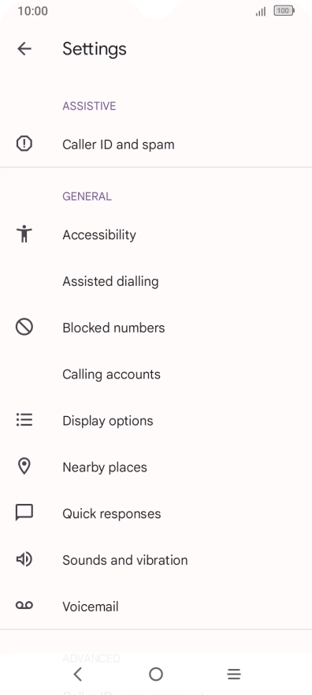The height and width of the screenshot is (695, 312).
Task: Open the Blocked numbers list
Action: (x=156, y=328)
